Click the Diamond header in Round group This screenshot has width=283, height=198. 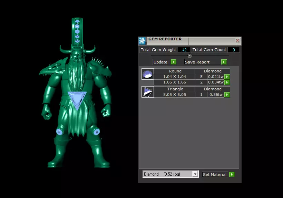click(x=213, y=71)
